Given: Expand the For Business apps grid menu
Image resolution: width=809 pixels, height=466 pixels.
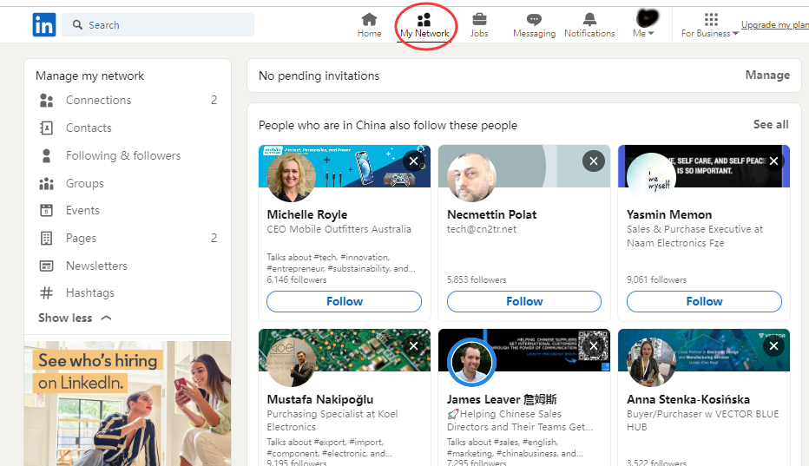Looking at the screenshot, I should pyautogui.click(x=710, y=26).
